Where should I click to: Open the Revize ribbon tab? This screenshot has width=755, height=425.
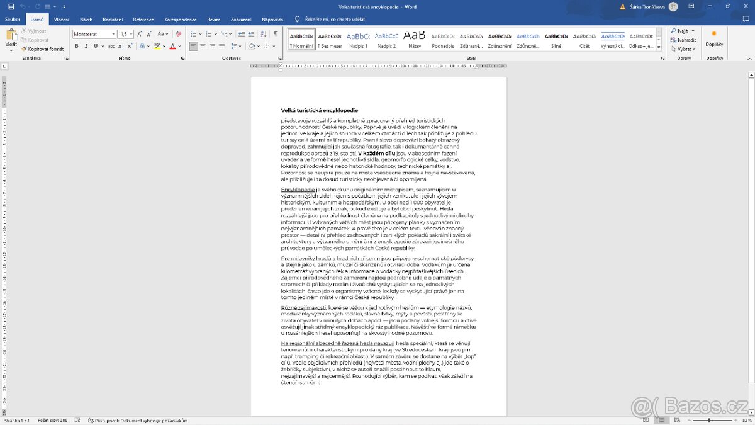click(x=214, y=20)
